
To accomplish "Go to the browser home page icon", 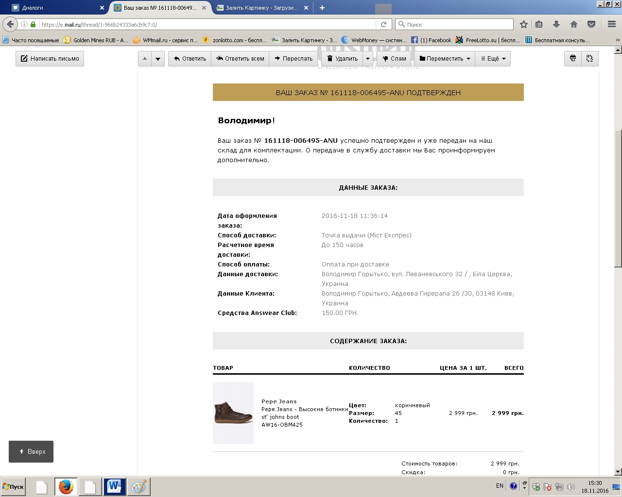I will point(574,24).
